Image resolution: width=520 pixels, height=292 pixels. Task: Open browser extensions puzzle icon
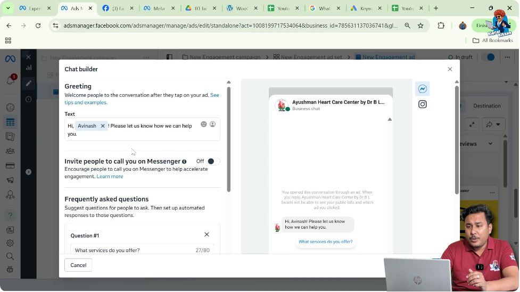[x=441, y=26]
